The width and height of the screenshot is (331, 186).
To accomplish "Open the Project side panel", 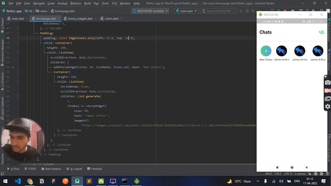I will click(2, 25).
